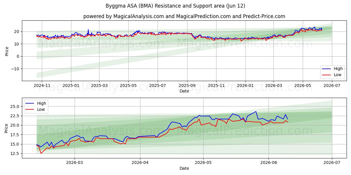Image resolution: width=351 pixels, height=175 pixels.
Task: Click the '2026-04' tick label in bottom chart
Action: click(x=140, y=163)
